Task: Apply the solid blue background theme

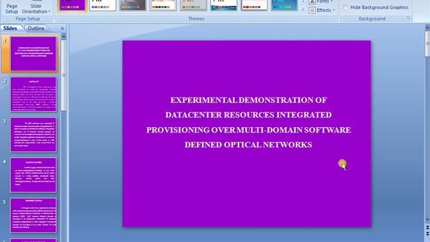Action: 284,5
